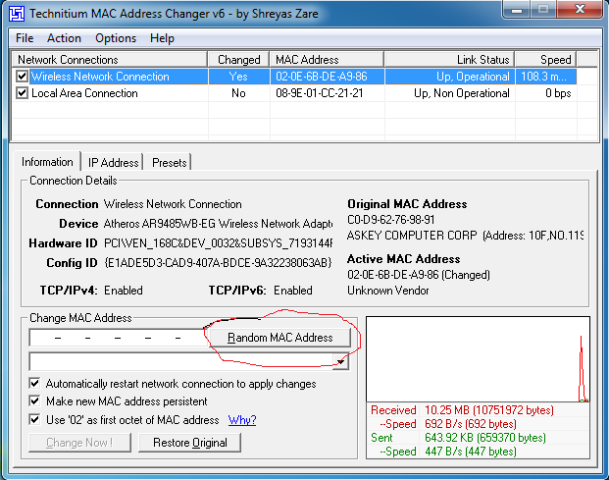Click received speed 692 B/s value
Screen dimensions: 609x480
point(471,424)
